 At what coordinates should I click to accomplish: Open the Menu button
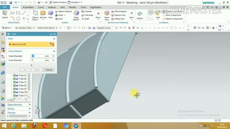[x=6, y=28]
